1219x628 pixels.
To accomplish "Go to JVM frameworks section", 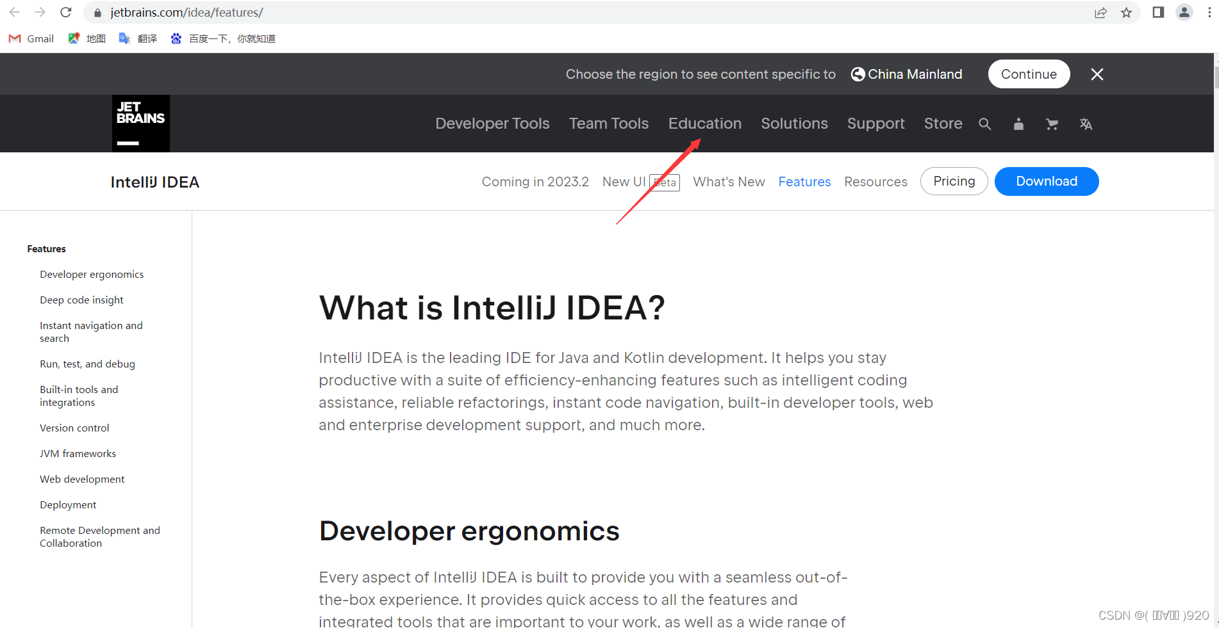I will click(78, 454).
